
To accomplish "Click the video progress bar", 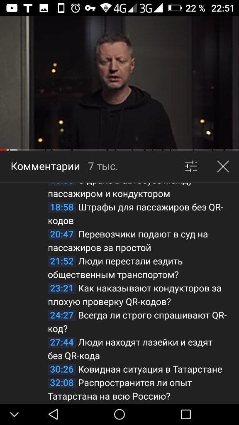I will coord(119,149).
